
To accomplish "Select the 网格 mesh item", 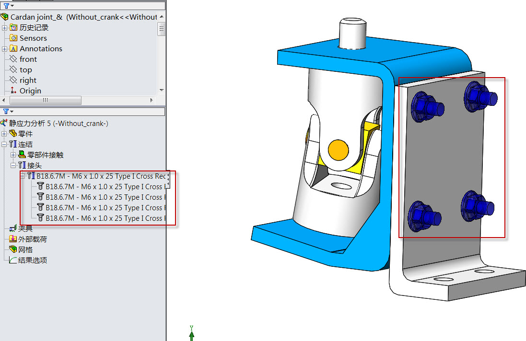I will (25, 250).
